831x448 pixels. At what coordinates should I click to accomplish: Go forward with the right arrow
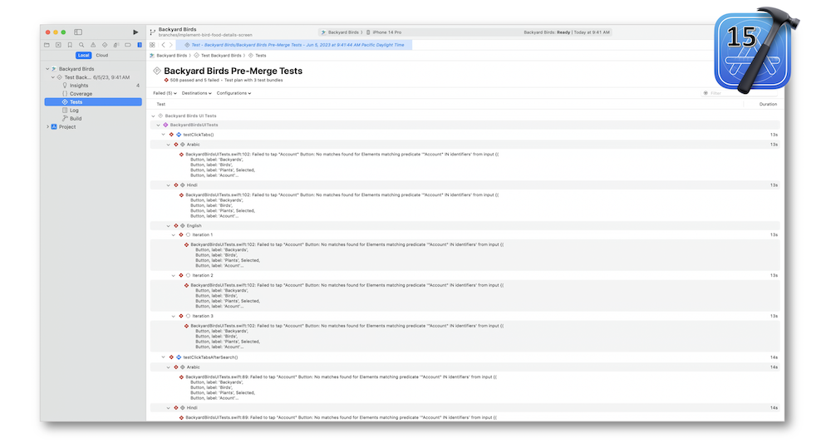pos(170,45)
